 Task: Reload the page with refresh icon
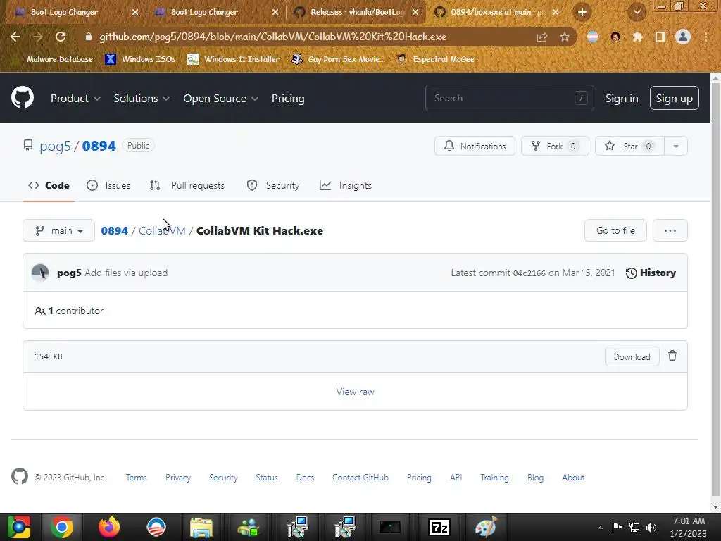coord(61,37)
